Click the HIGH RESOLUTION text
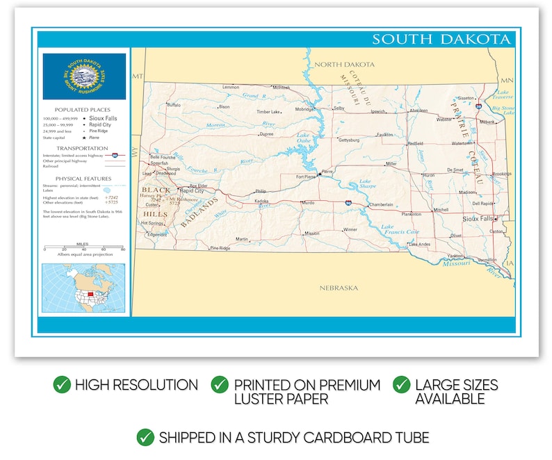 tap(136, 385)
